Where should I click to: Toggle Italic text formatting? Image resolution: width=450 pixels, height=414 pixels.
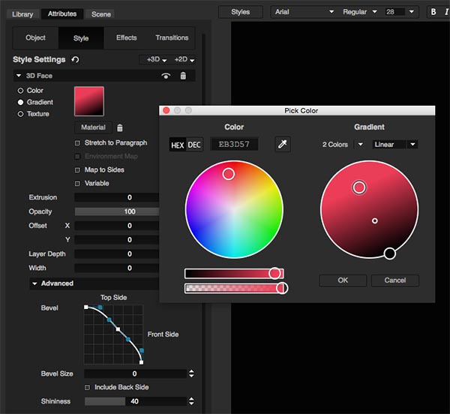446,12
